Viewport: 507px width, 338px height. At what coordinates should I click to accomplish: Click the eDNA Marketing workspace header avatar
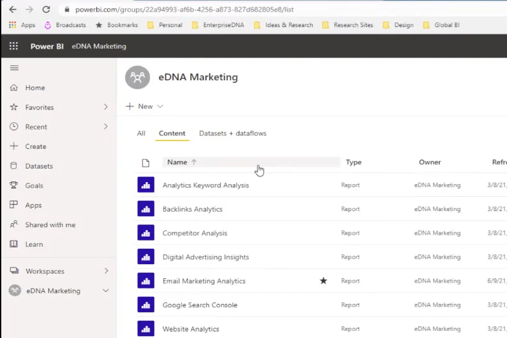pyautogui.click(x=137, y=77)
